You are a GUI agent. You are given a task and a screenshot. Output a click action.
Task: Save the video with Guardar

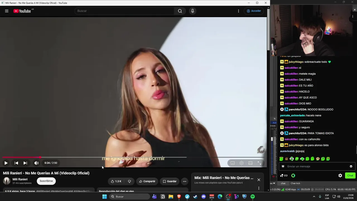coord(170,181)
